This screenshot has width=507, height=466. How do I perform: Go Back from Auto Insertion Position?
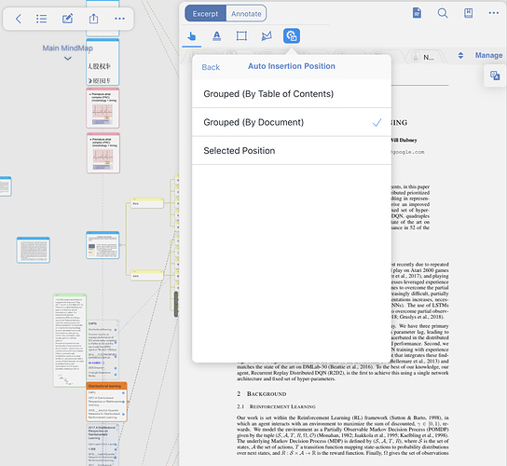tap(211, 67)
